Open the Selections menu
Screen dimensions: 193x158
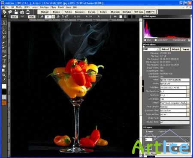pos(44,7)
